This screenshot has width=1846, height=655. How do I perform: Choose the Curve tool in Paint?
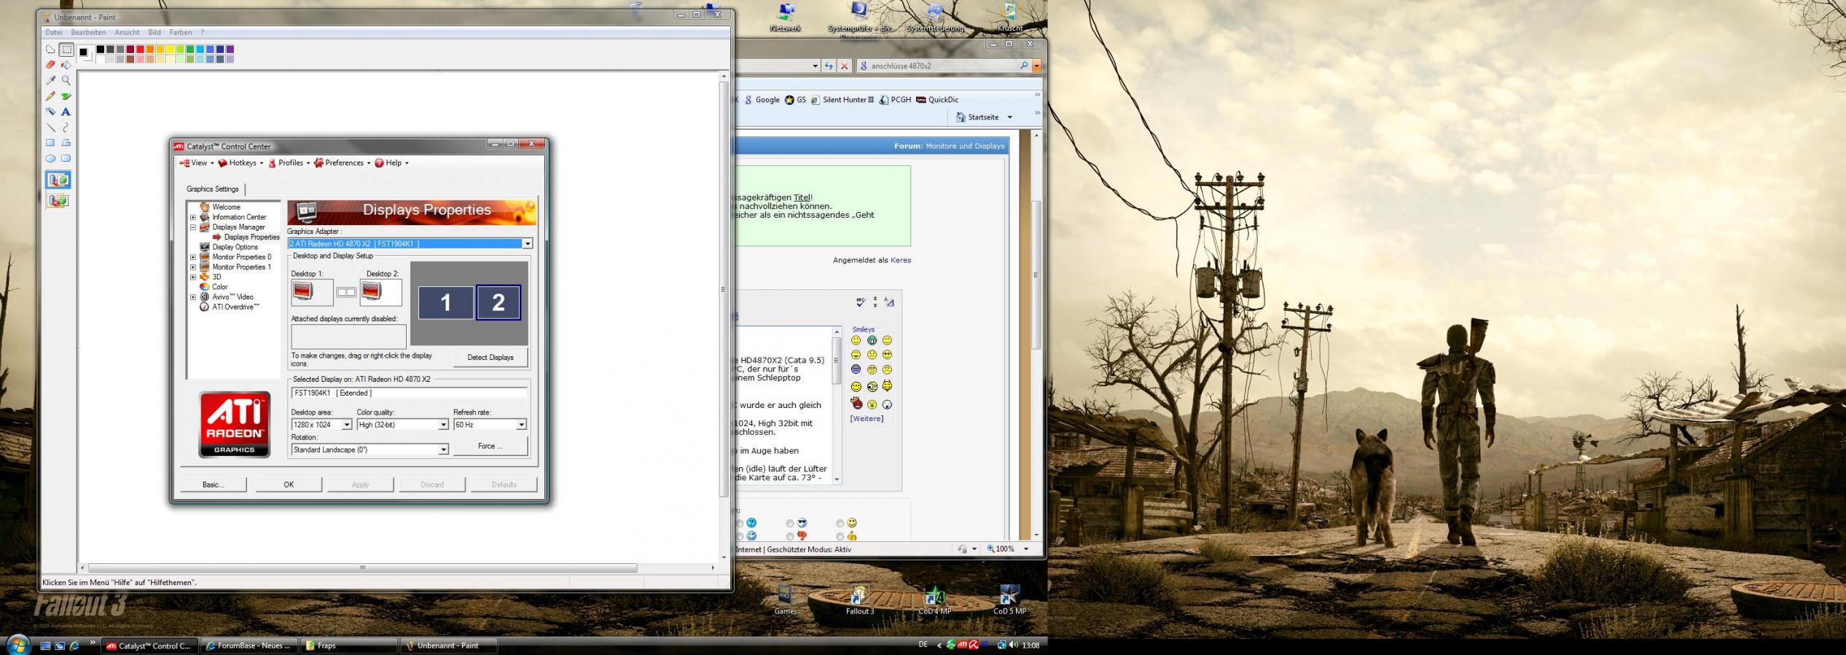pyautogui.click(x=66, y=128)
